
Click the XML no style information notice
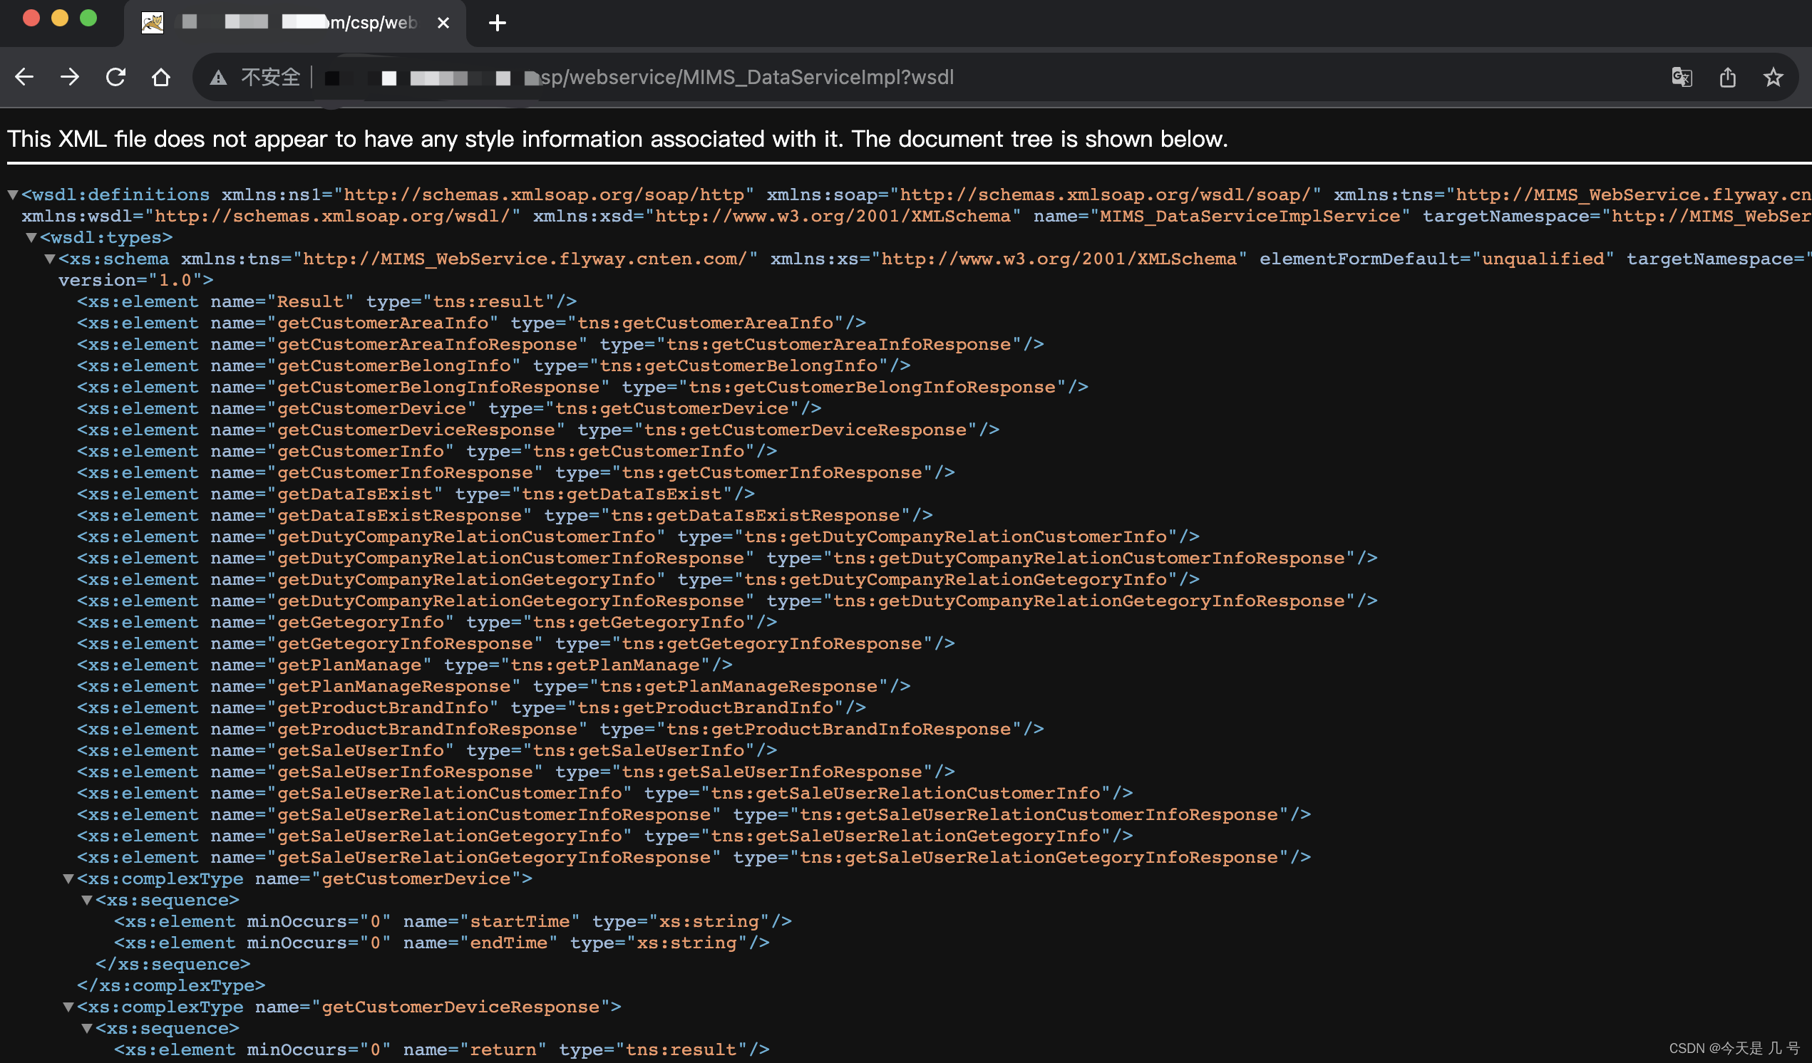(x=617, y=139)
